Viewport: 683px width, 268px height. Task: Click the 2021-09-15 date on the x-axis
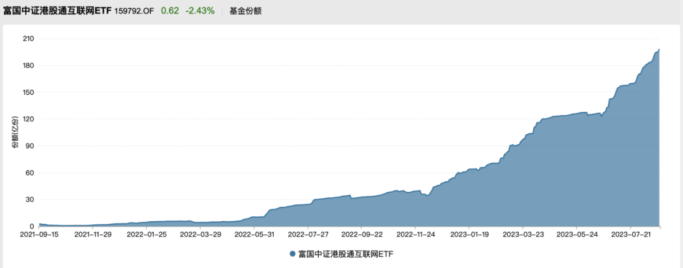[x=39, y=234]
